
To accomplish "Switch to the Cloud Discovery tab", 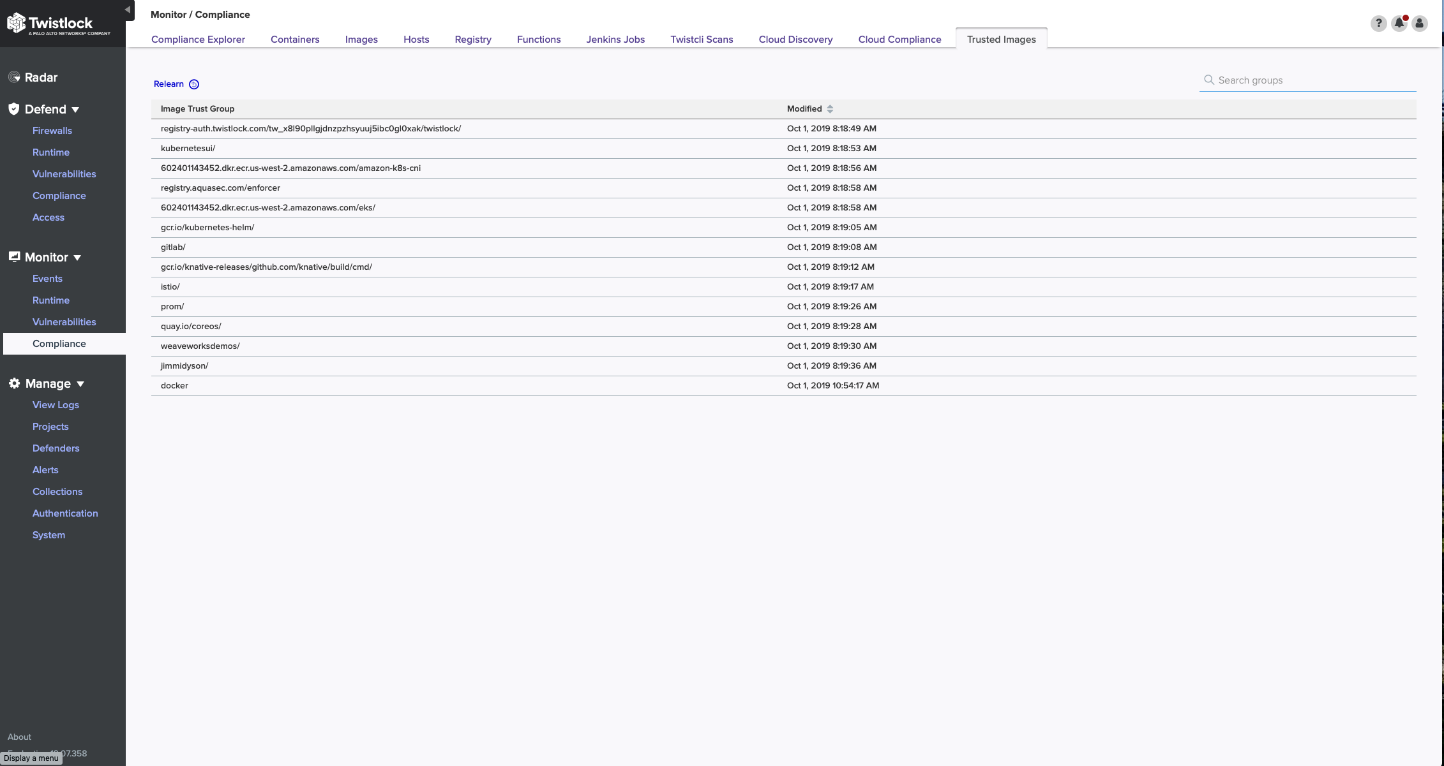I will point(795,40).
